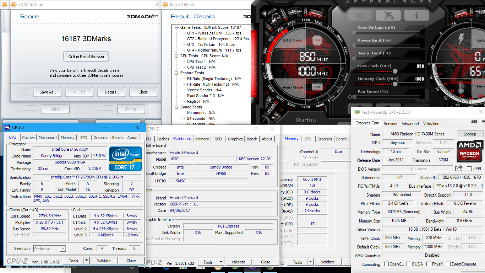Take a screenshot with the GPU-Z camera icon
The image size is (485, 273).
pyautogui.click(x=474, y=122)
